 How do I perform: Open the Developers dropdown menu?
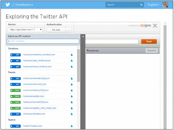click(x=24, y=5)
